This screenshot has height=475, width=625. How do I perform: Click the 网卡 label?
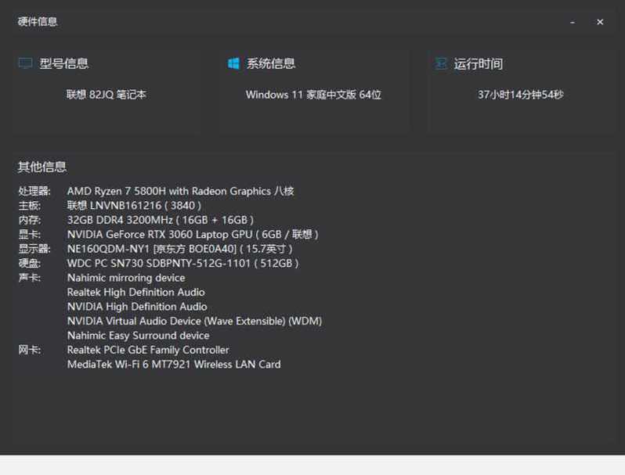point(30,350)
